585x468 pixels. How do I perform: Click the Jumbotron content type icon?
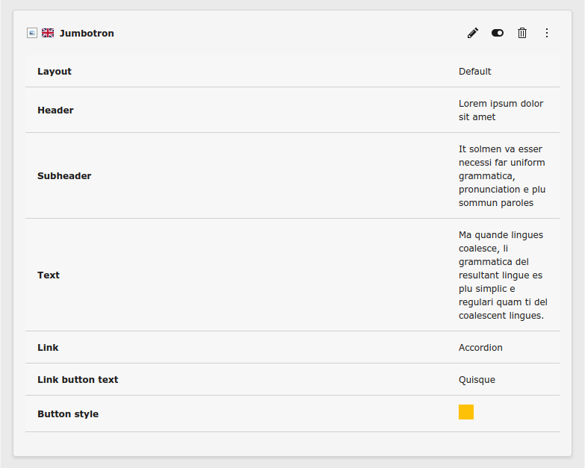pos(32,33)
